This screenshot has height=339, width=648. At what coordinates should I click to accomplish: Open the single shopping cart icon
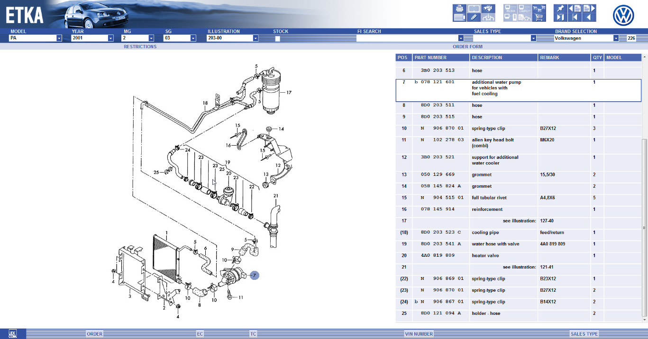pyautogui.click(x=538, y=17)
